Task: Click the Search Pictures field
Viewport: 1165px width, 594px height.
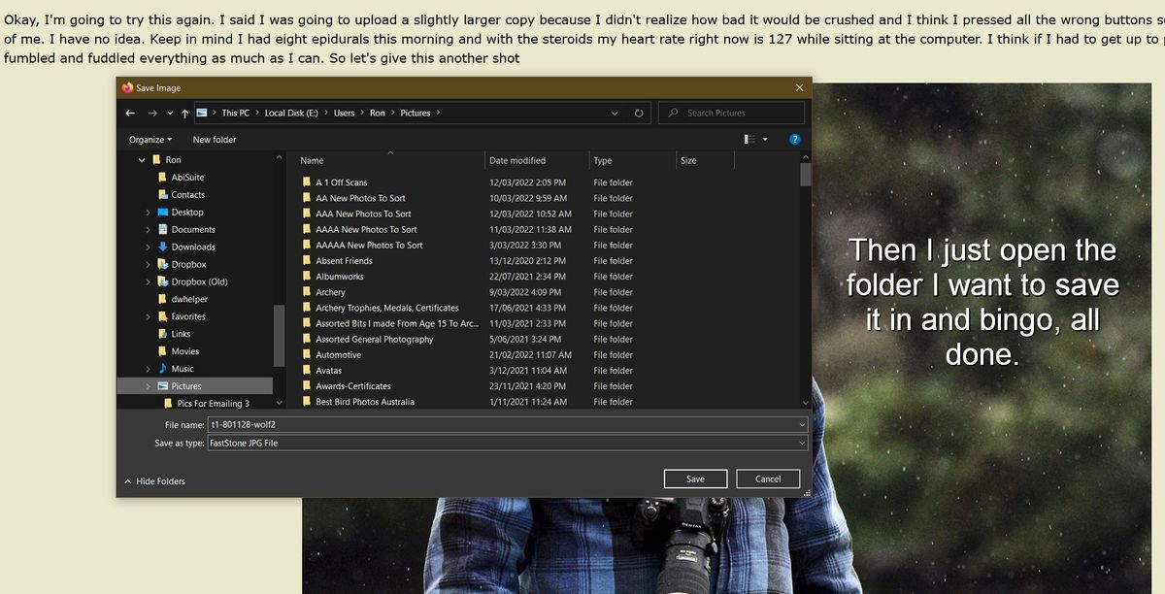Action: coord(730,113)
